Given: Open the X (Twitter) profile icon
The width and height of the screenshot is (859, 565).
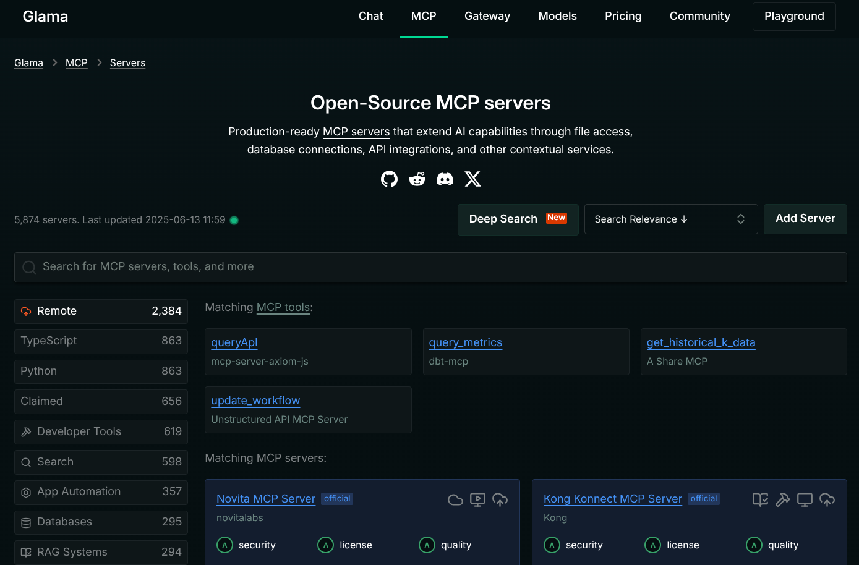Looking at the screenshot, I should point(472,179).
